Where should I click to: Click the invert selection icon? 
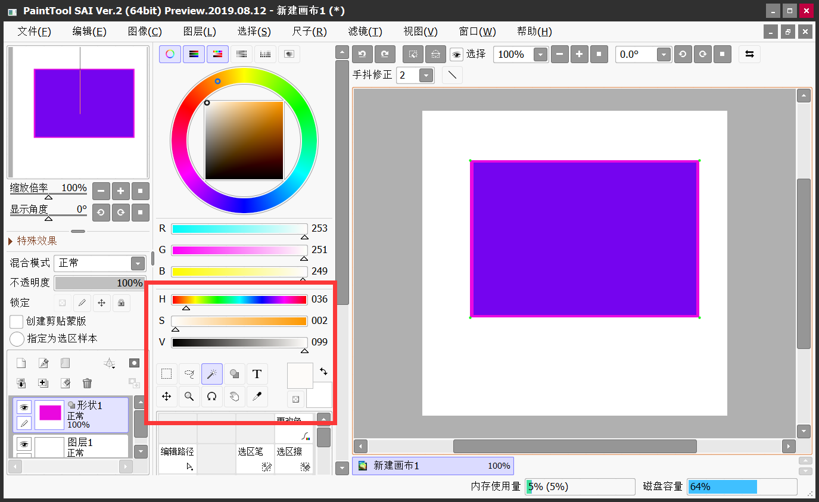[435, 54]
